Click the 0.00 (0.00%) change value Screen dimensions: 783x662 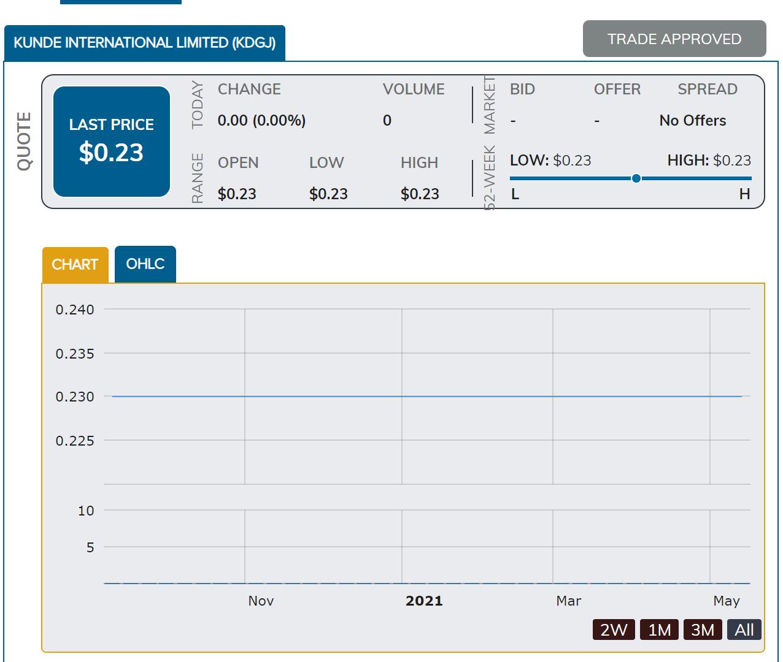(x=261, y=121)
